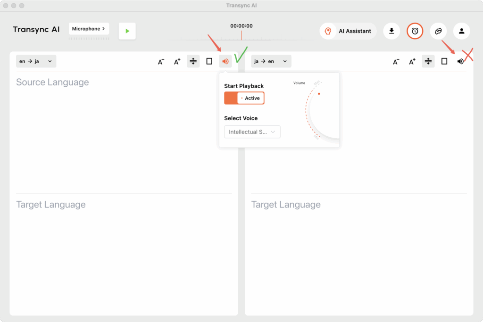The width and height of the screenshot is (483, 322).
Task: Click the download icon in top bar
Action: point(391,31)
